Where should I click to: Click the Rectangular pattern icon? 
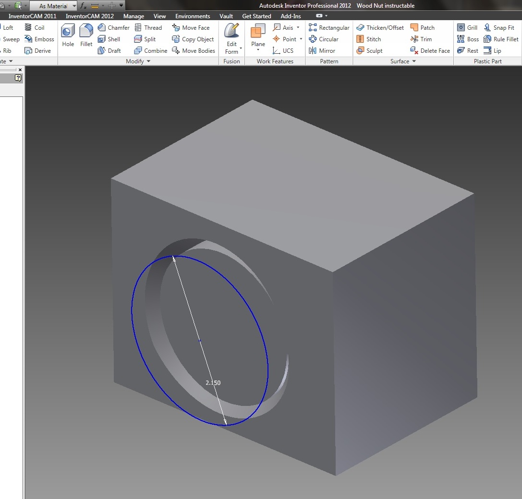click(x=313, y=28)
